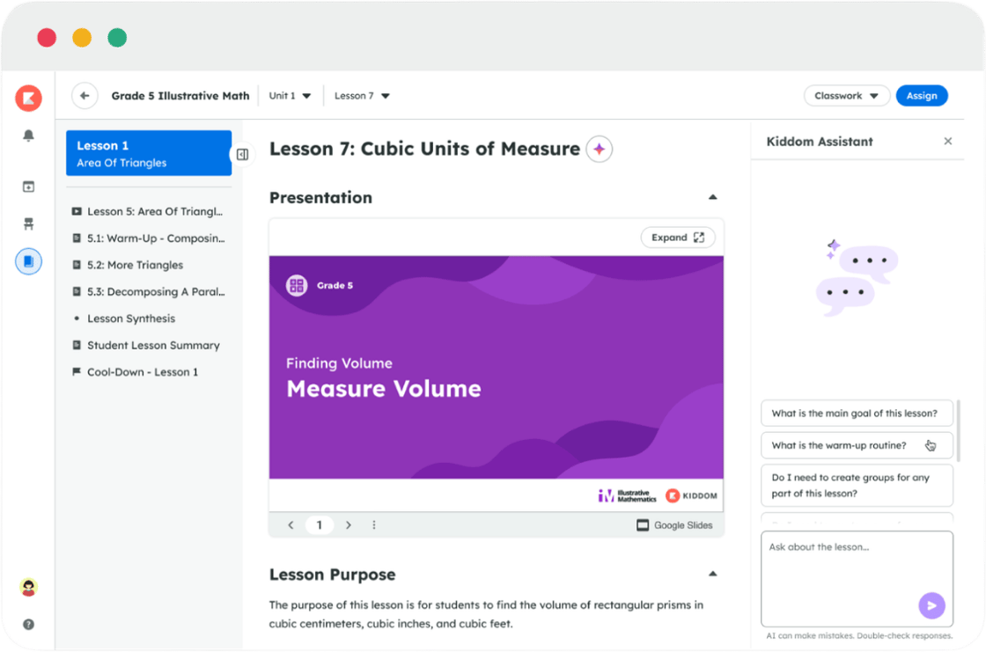986x652 pixels.
Task: Open the Classwork dropdown
Action: 846,96
